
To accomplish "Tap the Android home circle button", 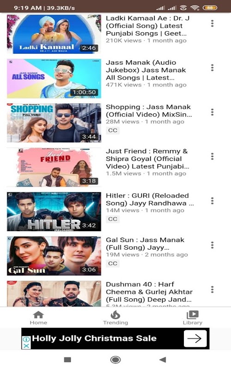I will (x=115, y=360).
